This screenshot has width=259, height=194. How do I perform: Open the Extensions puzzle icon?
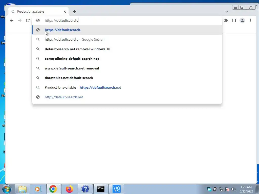(x=226, y=20)
